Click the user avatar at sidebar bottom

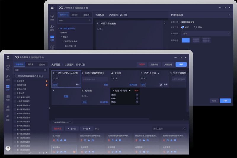(8, 148)
